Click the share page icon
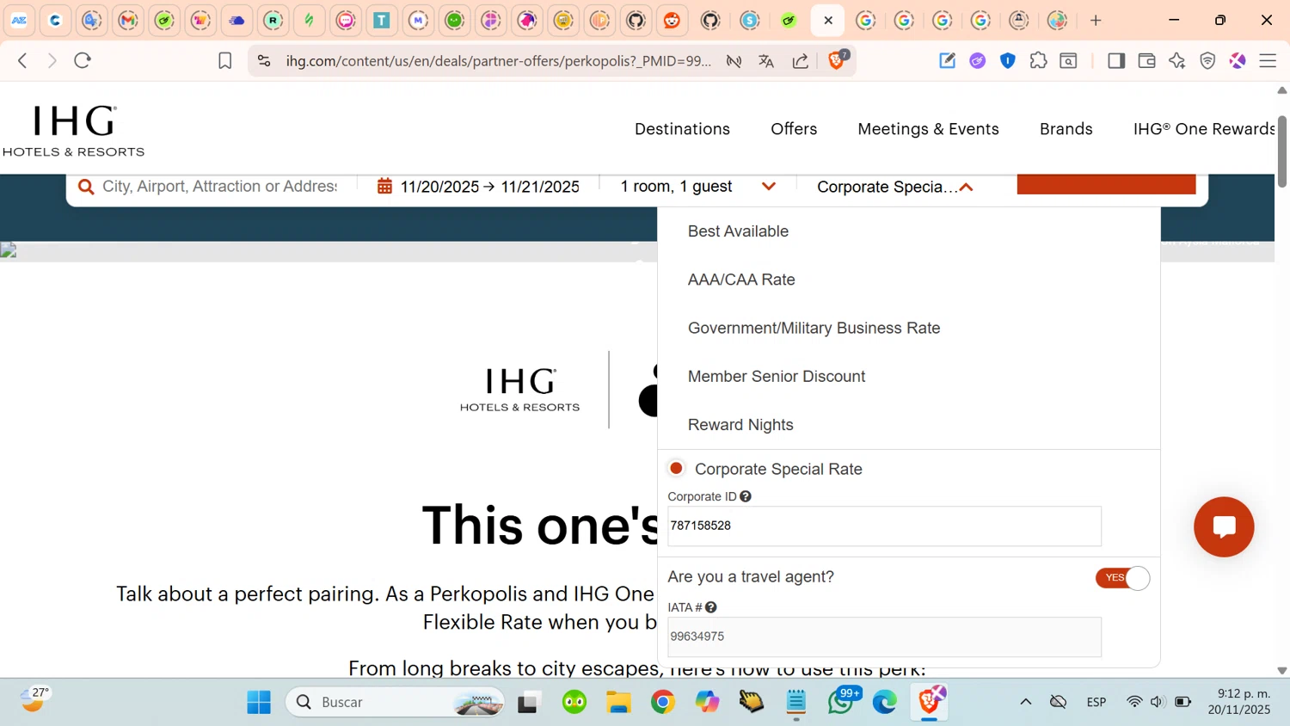The width and height of the screenshot is (1290, 726). click(801, 61)
